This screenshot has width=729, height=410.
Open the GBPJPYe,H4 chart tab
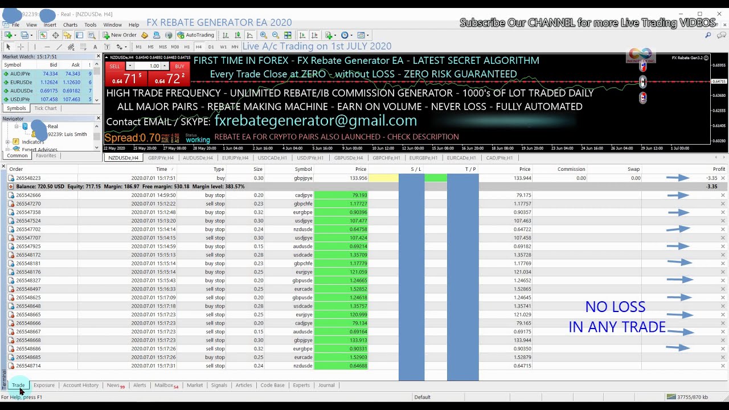click(x=161, y=158)
